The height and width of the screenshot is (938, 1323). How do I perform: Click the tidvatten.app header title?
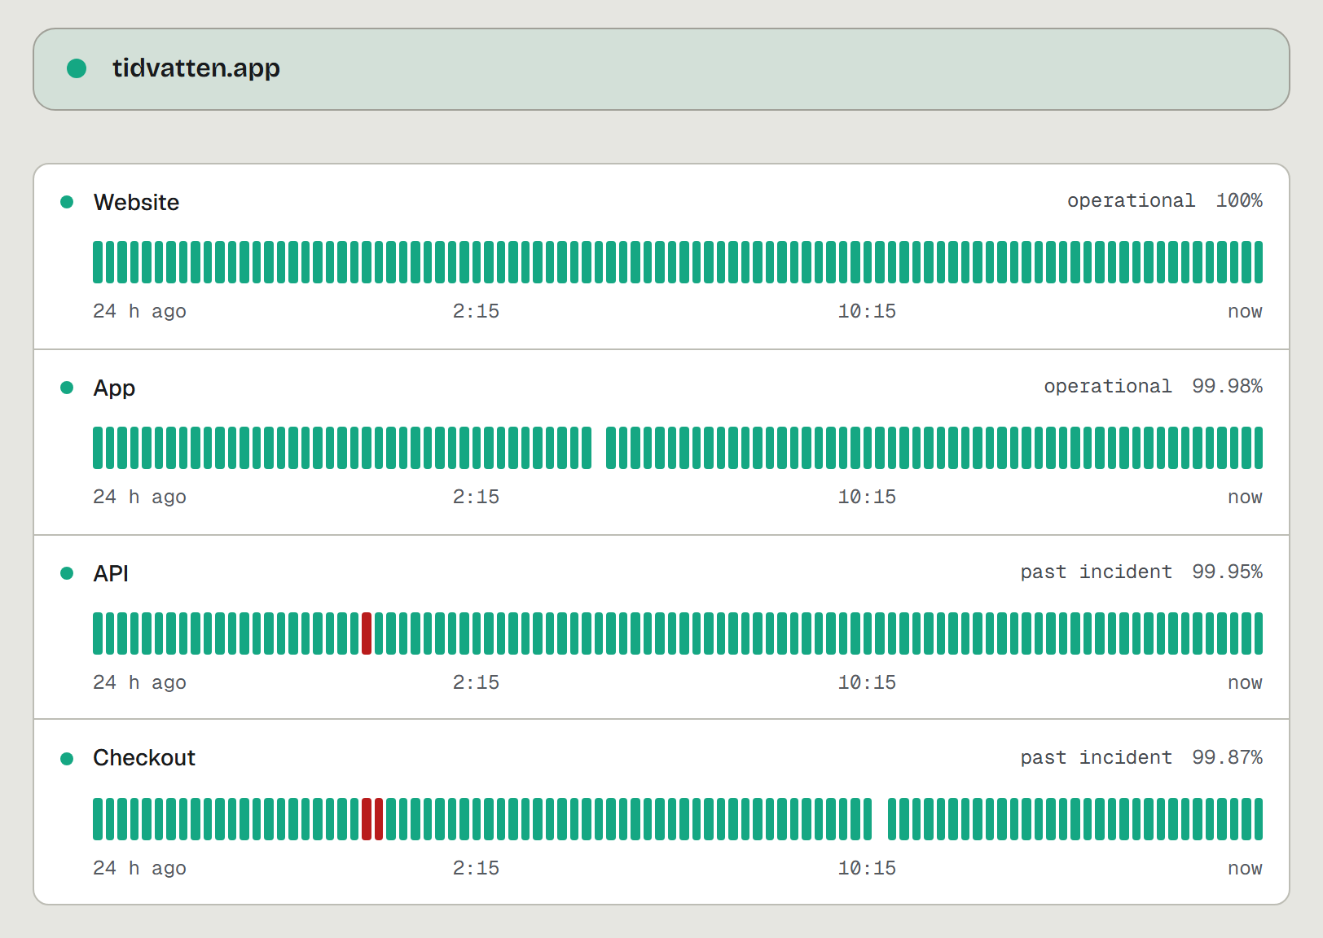pos(196,68)
